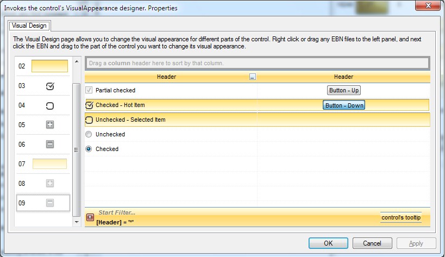Select the checkmark icon in row 03
The width and height of the screenshot is (445, 257).
pos(50,86)
